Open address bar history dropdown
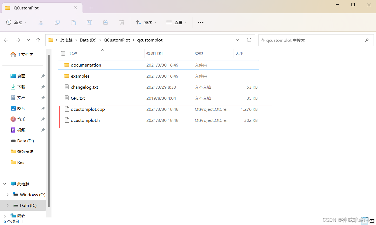Viewport: 376px width, 225px height. [237, 40]
